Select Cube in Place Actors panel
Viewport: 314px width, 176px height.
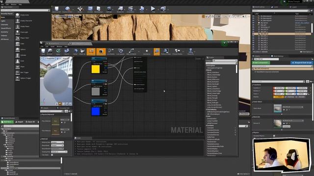[23, 44]
